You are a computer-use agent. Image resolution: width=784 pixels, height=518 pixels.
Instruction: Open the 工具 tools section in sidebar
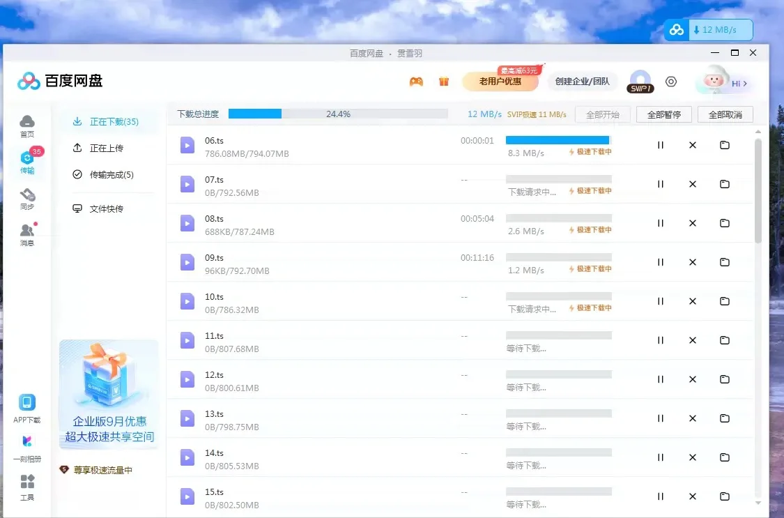point(26,488)
